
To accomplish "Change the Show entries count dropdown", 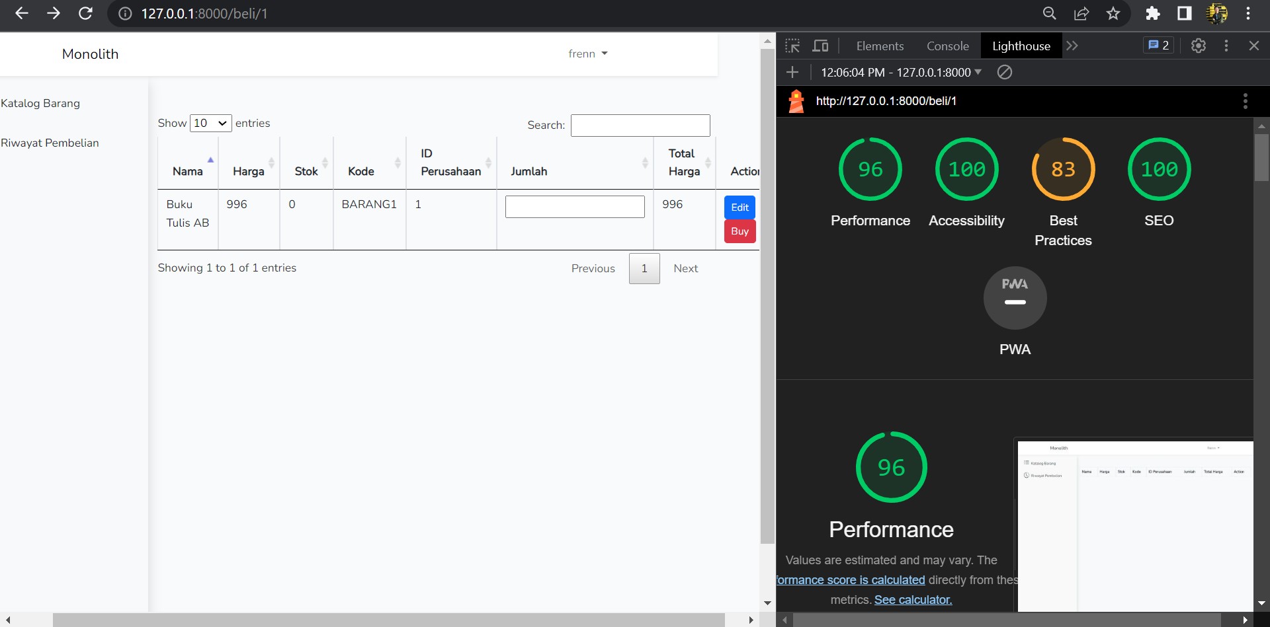I will tap(210, 123).
